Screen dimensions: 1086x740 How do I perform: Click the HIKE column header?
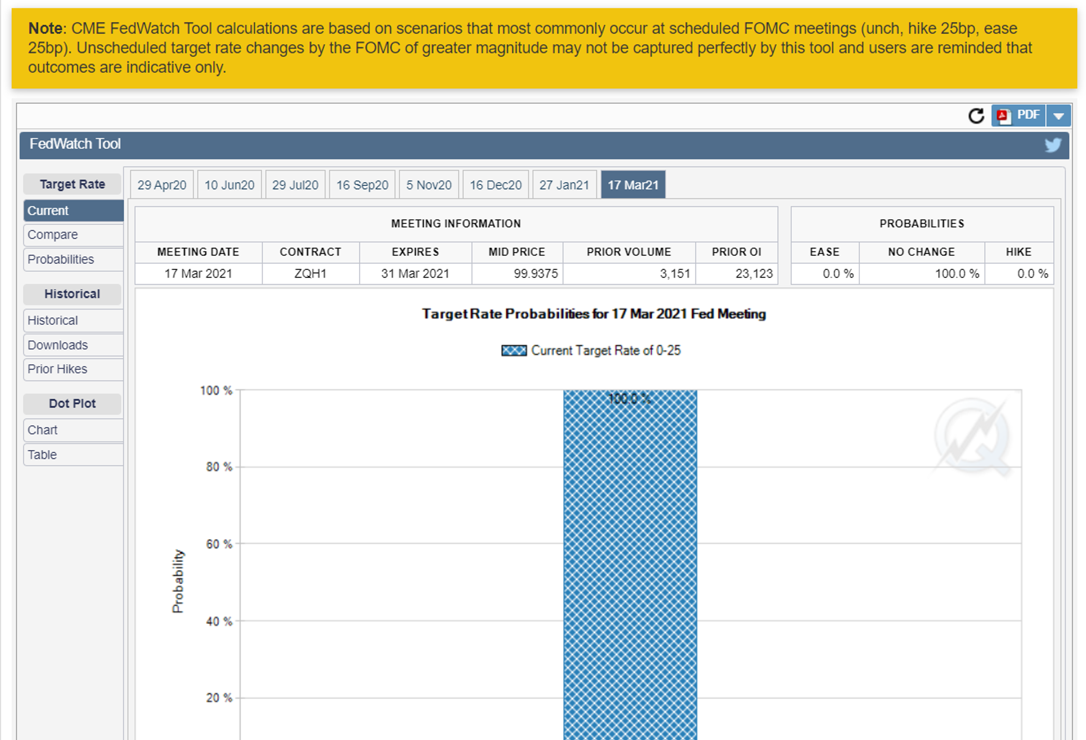point(1019,252)
